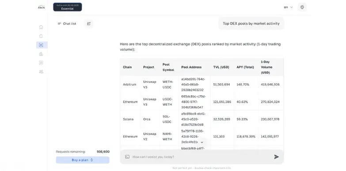Click the volume value 419,646,936
Screen dimensions: 346x171
click(270, 85)
